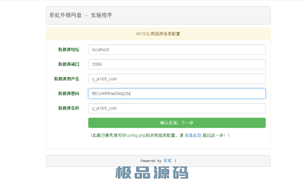Click the 数据库地址 field label
This screenshot has width=304, height=182.
click(68, 49)
